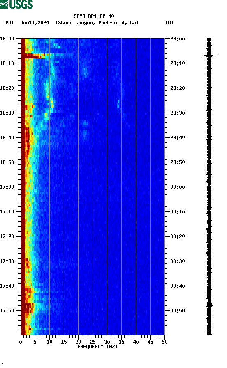This screenshot has width=227, height=368.
Task: Click the '50' frequency axis label
Action: (x=164, y=342)
